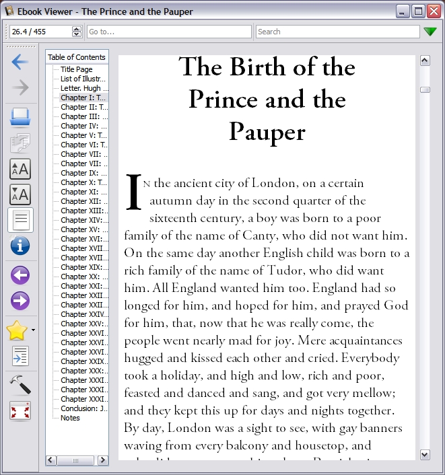Image resolution: width=445 pixels, height=475 pixels.
Task: Click the Go to... input field
Action: [x=169, y=32]
